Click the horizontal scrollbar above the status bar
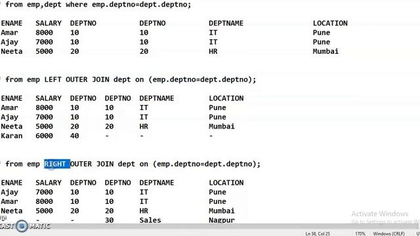 (x=210, y=226)
